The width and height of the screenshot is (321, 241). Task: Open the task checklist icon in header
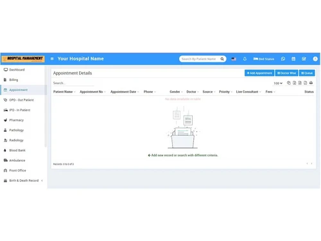point(304,59)
